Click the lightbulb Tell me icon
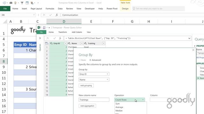 click(134, 9)
